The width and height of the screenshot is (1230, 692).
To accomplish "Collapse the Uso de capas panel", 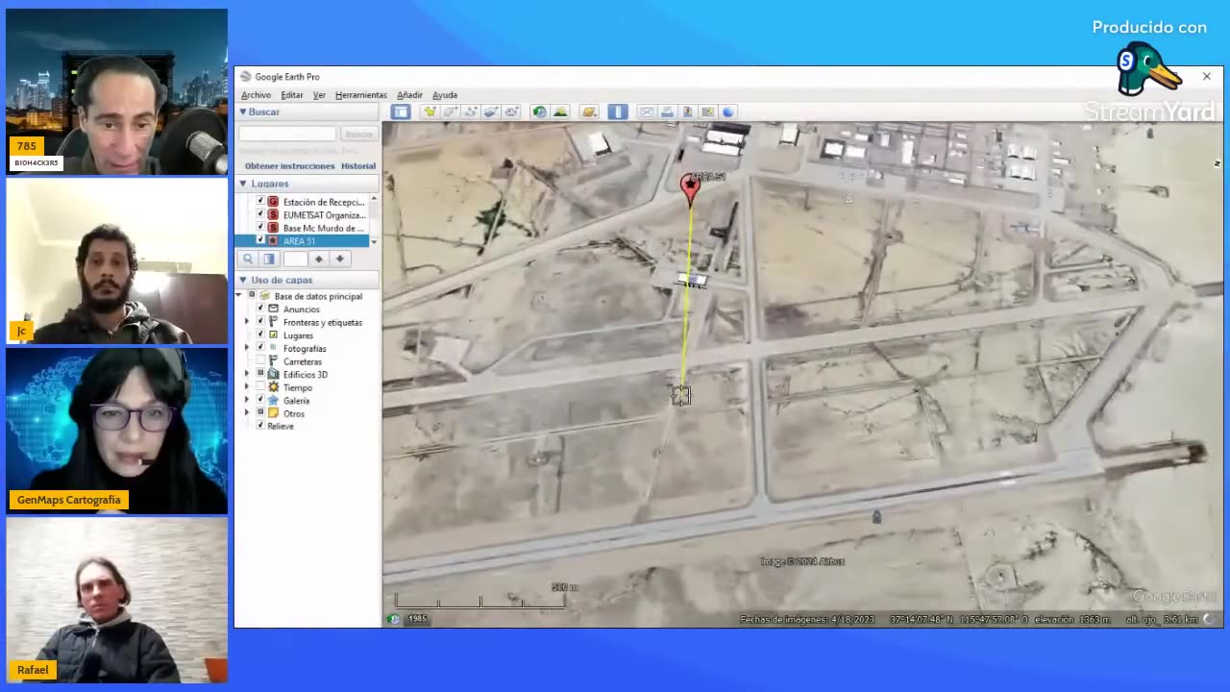I will click(243, 280).
